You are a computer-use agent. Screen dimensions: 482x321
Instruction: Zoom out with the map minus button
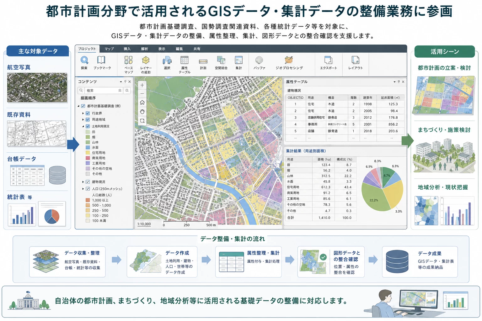tap(142, 93)
